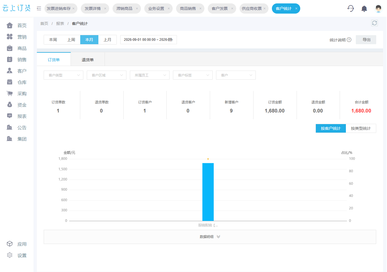
Task: Expand the 数据明细 section
Action: [x=210, y=237]
